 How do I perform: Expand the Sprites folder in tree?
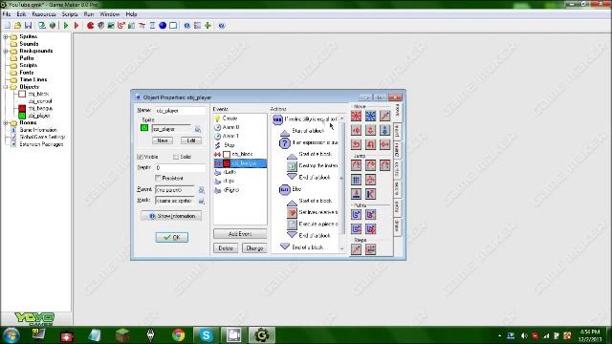pos(6,36)
